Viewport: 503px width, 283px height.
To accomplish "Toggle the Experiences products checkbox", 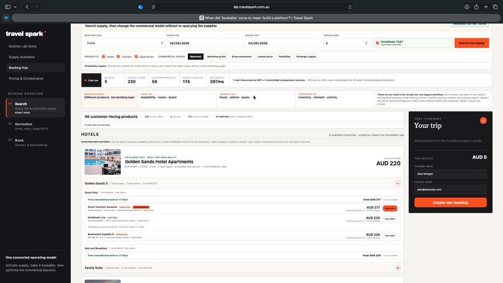I will [x=136, y=57].
